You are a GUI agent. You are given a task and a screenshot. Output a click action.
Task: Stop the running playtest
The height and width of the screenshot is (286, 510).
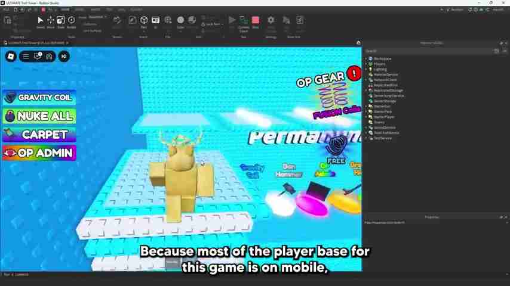(x=256, y=22)
